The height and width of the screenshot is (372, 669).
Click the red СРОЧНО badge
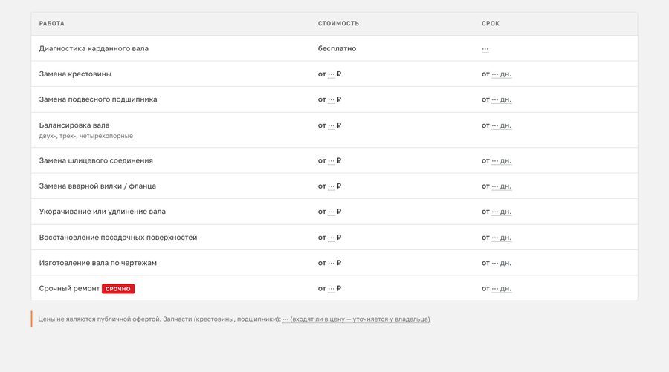(118, 289)
